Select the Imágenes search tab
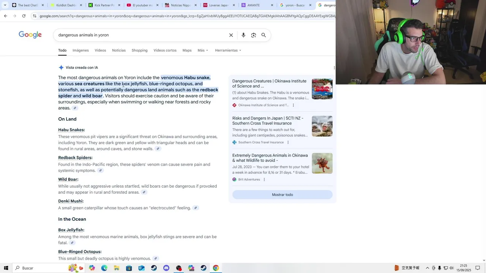This screenshot has width=486, height=273. [80, 50]
